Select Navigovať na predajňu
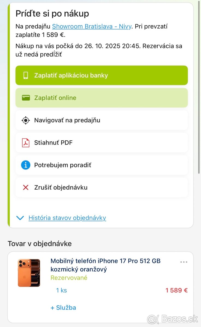Screen dimensions: 201x327 coord(101,120)
